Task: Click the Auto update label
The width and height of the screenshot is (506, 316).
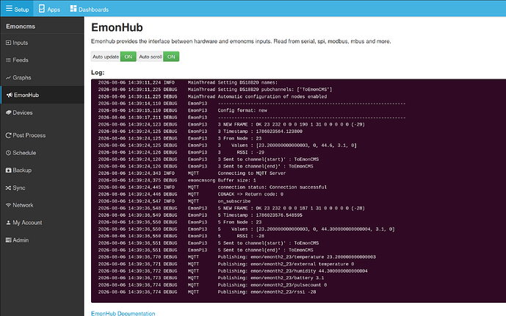Action: coord(106,57)
